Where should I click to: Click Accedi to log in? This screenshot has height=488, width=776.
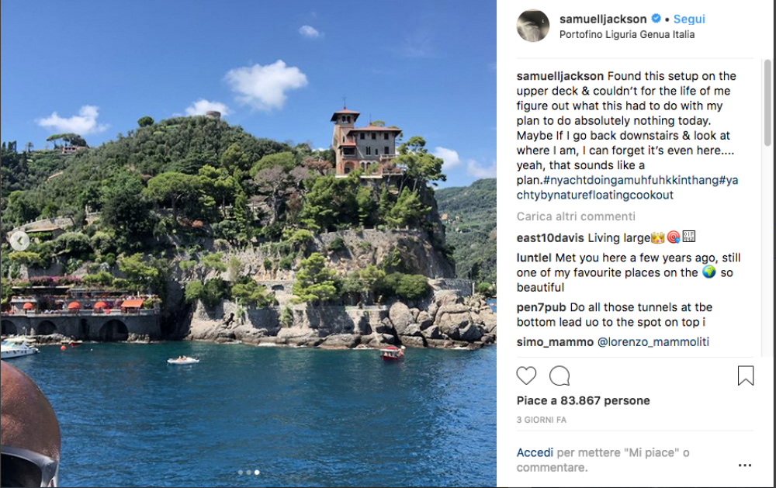pos(535,452)
